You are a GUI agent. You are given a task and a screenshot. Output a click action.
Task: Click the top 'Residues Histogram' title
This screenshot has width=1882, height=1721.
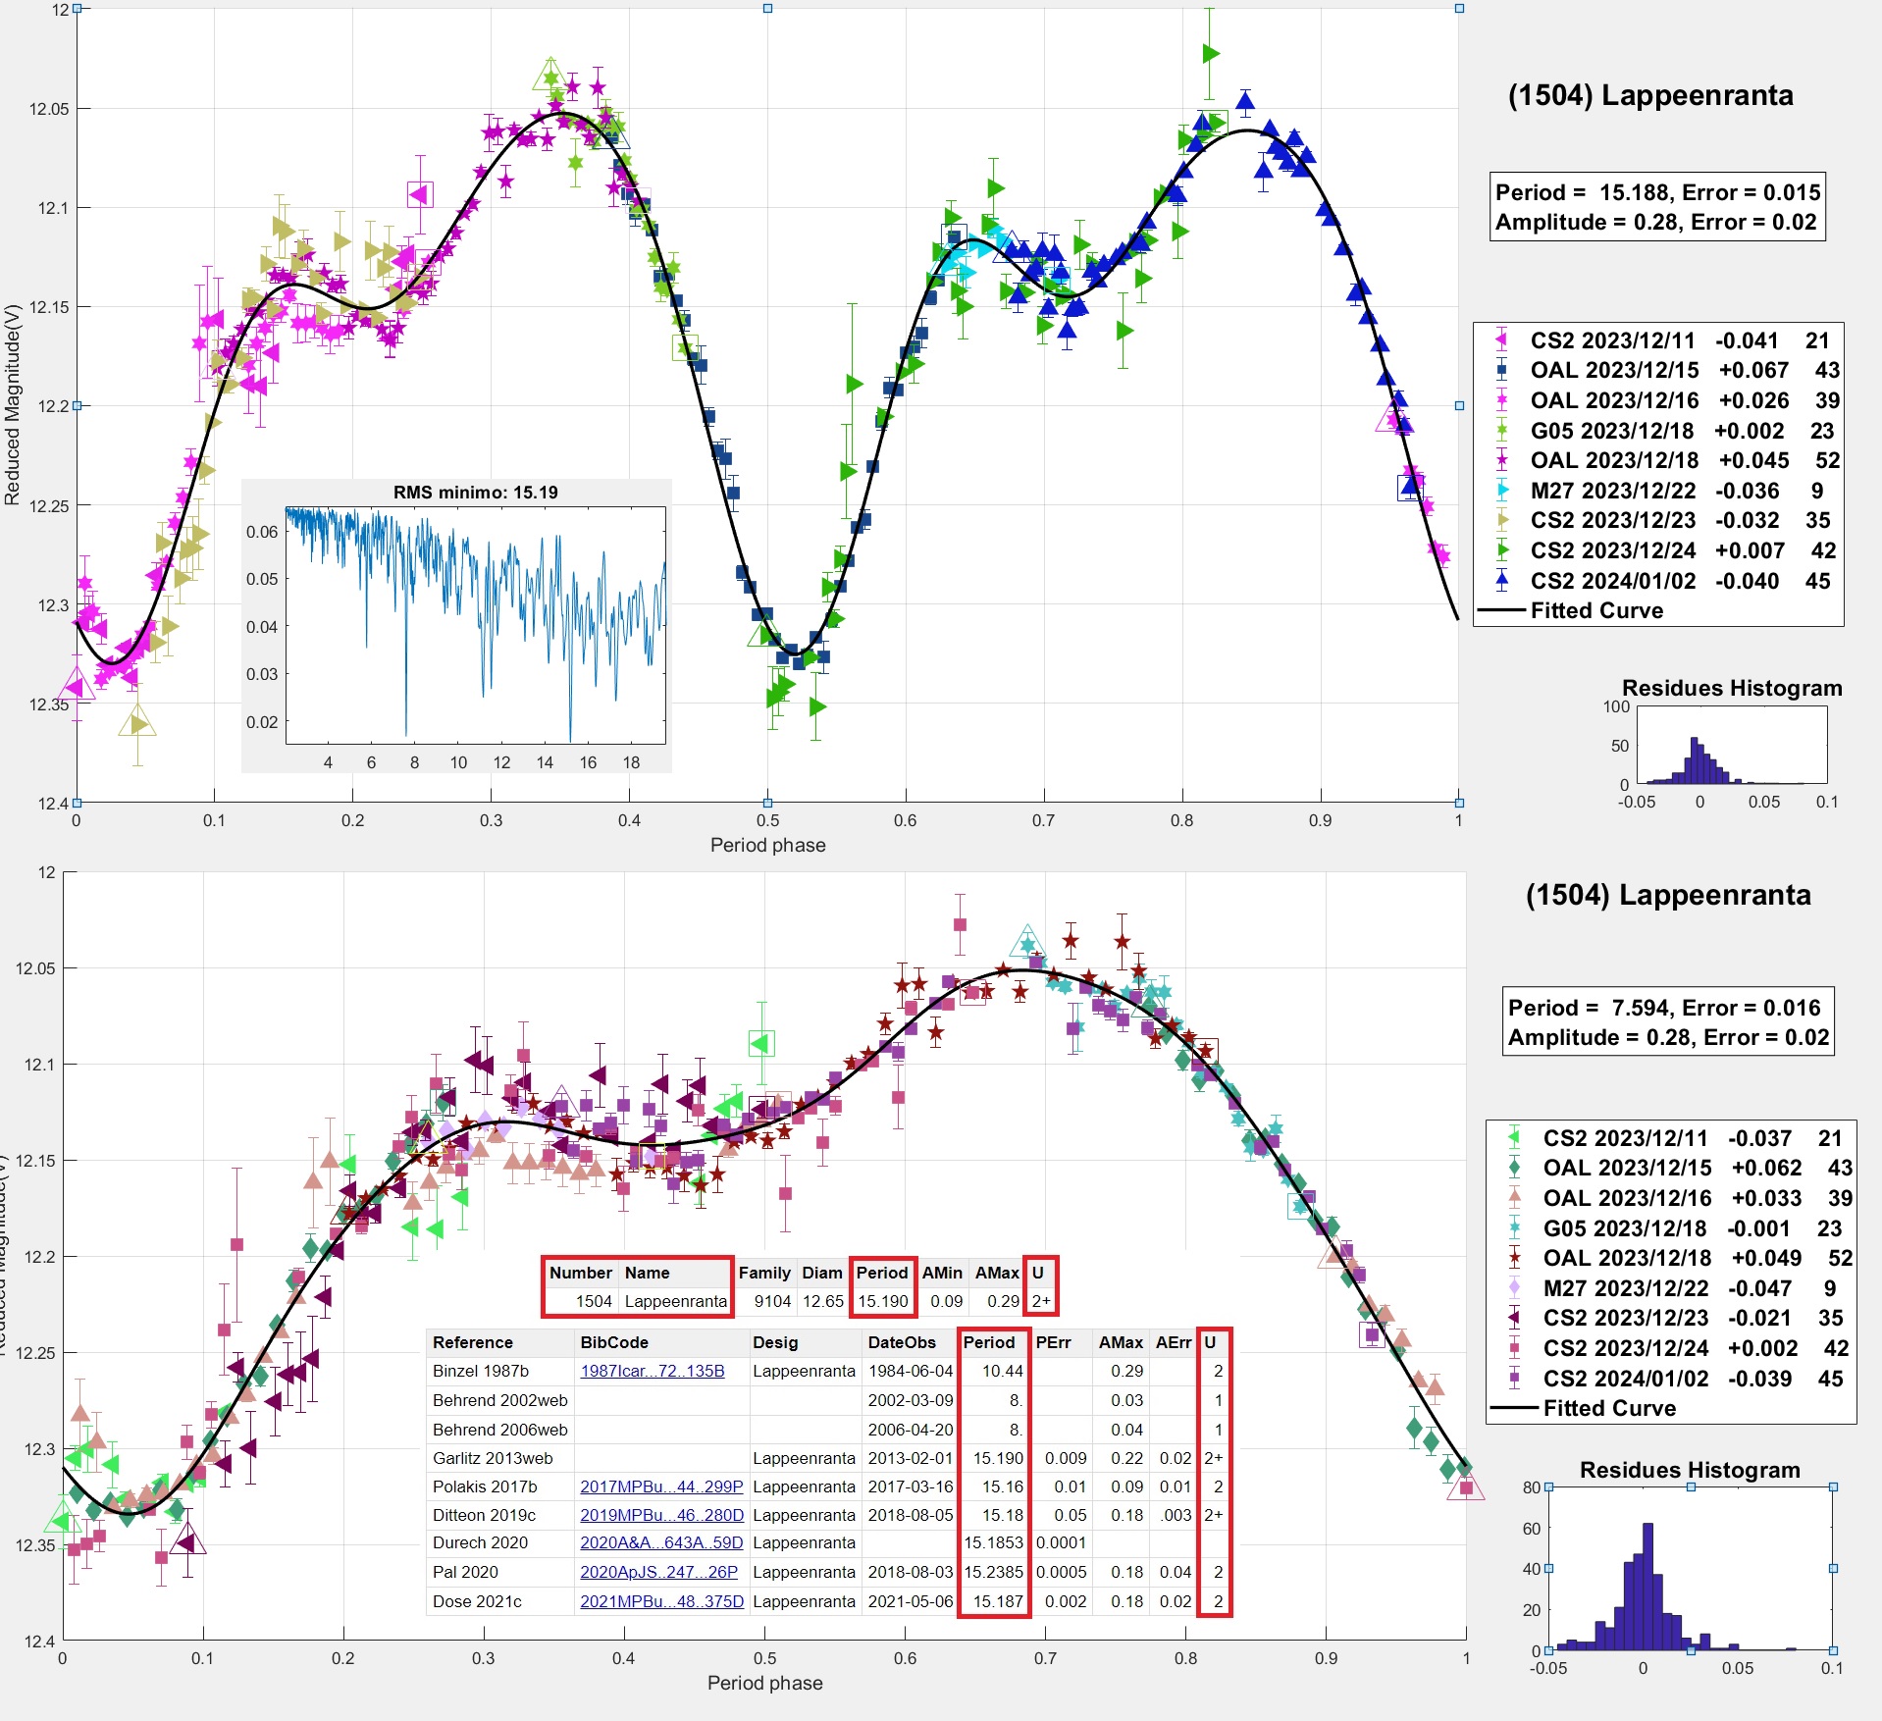coord(1732,688)
